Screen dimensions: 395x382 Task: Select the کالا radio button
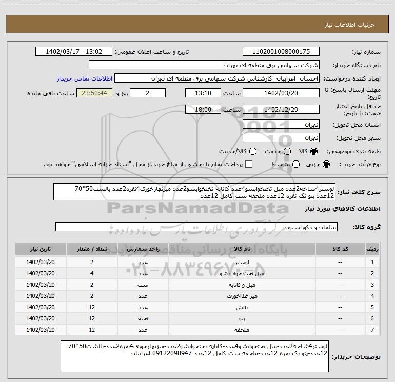pyautogui.click(x=314, y=151)
